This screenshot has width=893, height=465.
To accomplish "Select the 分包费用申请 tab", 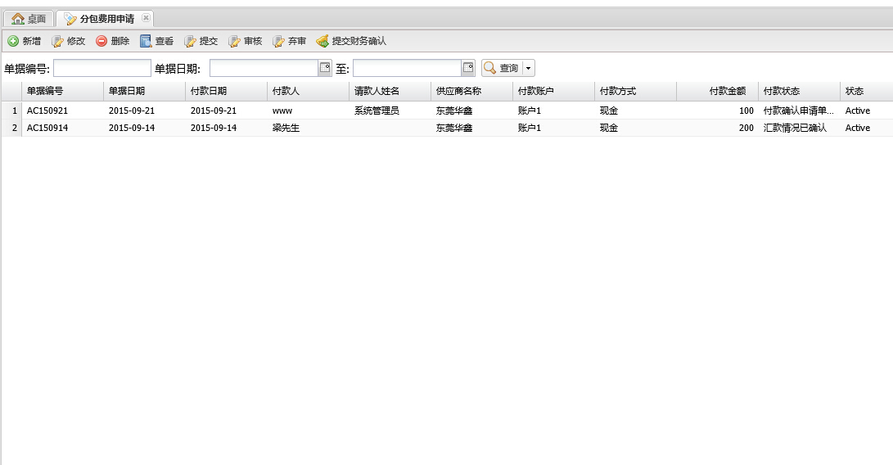I will [x=105, y=19].
